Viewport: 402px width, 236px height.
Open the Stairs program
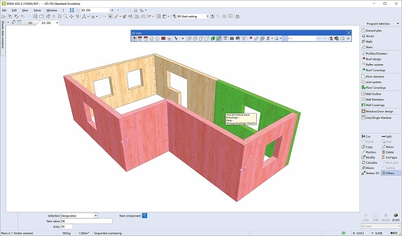[x=367, y=47]
